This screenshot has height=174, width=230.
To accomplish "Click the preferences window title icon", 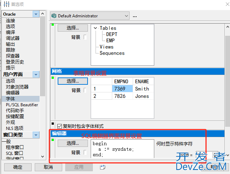I will click(7, 4).
